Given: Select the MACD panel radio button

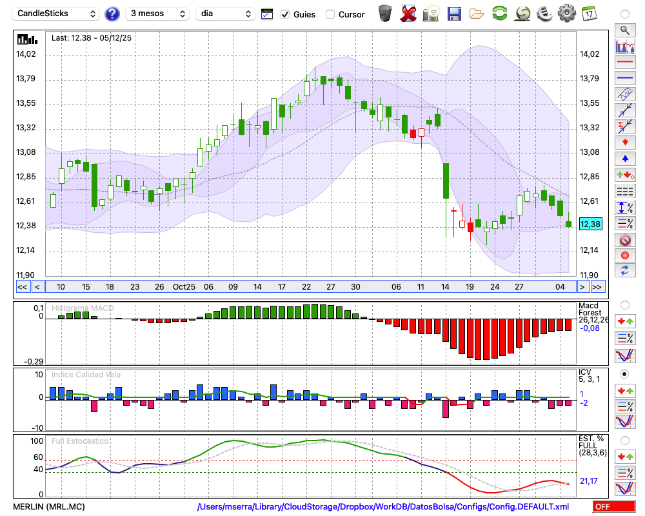Looking at the screenshot, I should [x=625, y=305].
